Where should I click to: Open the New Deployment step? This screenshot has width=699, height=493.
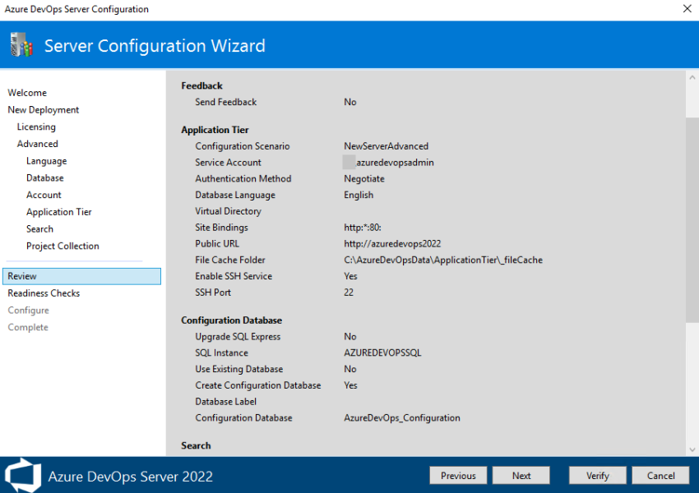click(x=43, y=109)
